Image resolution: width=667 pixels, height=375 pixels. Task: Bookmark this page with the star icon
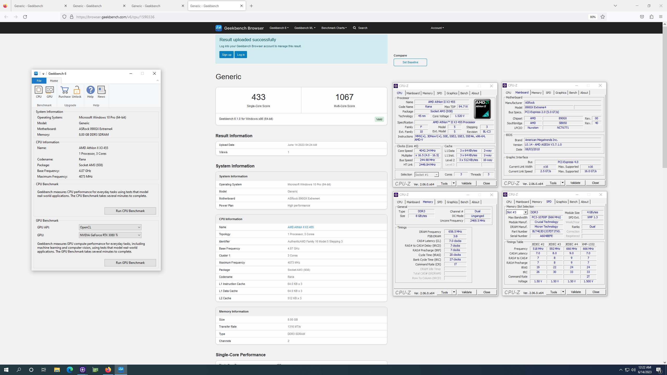(603, 17)
